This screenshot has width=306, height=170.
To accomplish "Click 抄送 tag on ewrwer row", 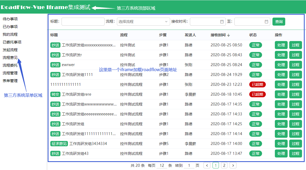I will (55, 65).
